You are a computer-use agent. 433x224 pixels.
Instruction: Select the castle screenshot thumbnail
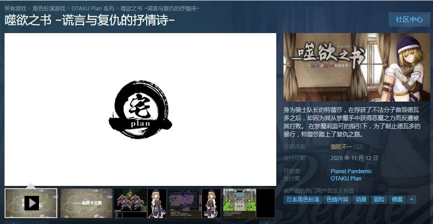(249, 203)
